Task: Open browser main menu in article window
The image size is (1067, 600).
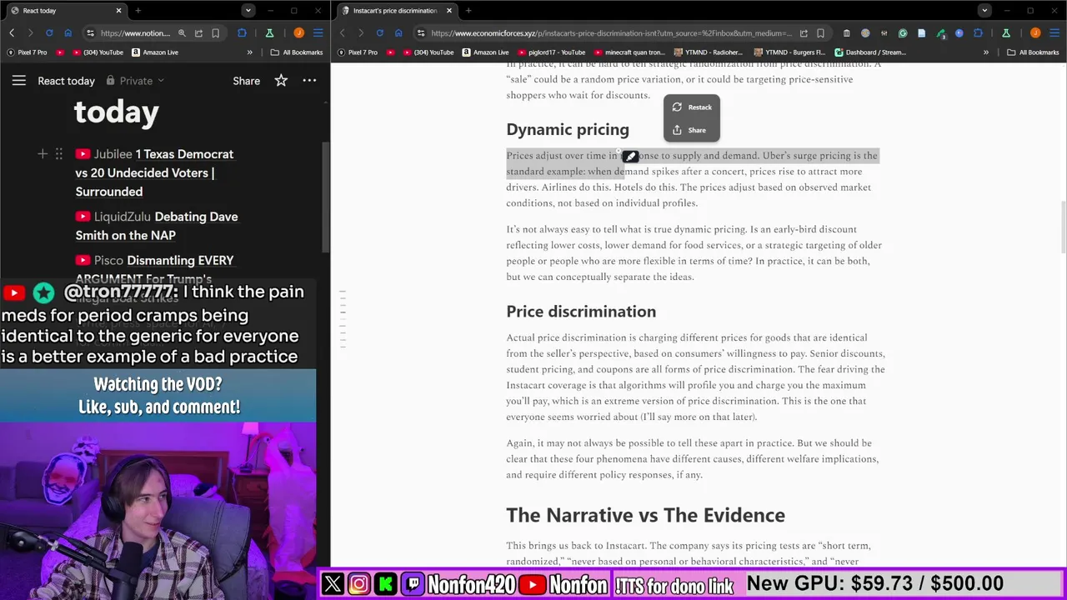Action: [x=1054, y=33]
